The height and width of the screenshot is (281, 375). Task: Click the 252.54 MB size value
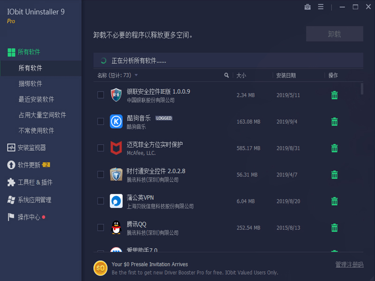click(x=248, y=228)
